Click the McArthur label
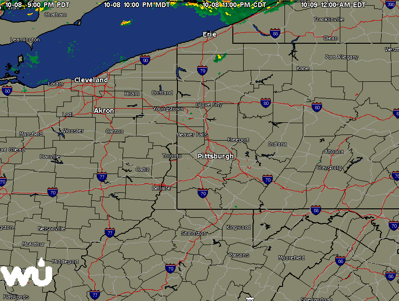Viewport: 399px width, 301px height. 33,245
